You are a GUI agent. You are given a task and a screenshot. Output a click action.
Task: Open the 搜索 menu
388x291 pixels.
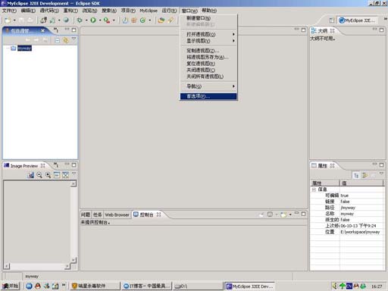(109, 11)
